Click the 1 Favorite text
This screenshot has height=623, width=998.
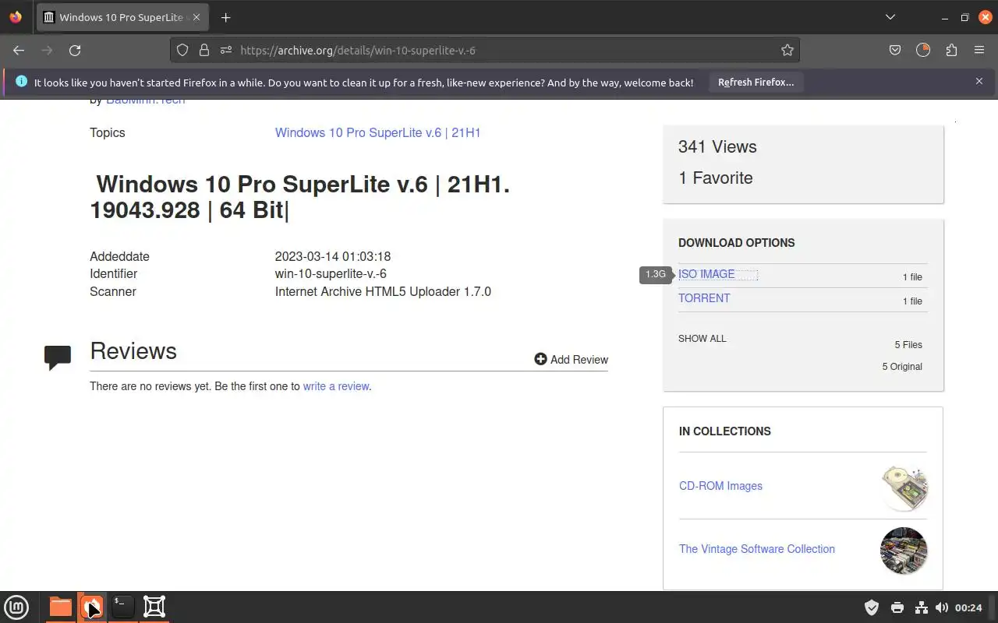point(716,178)
